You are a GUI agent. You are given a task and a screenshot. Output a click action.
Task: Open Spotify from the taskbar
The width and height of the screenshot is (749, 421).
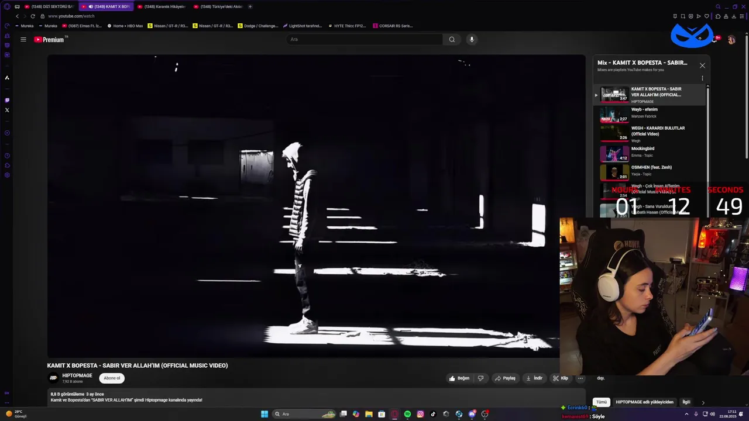pos(407,414)
